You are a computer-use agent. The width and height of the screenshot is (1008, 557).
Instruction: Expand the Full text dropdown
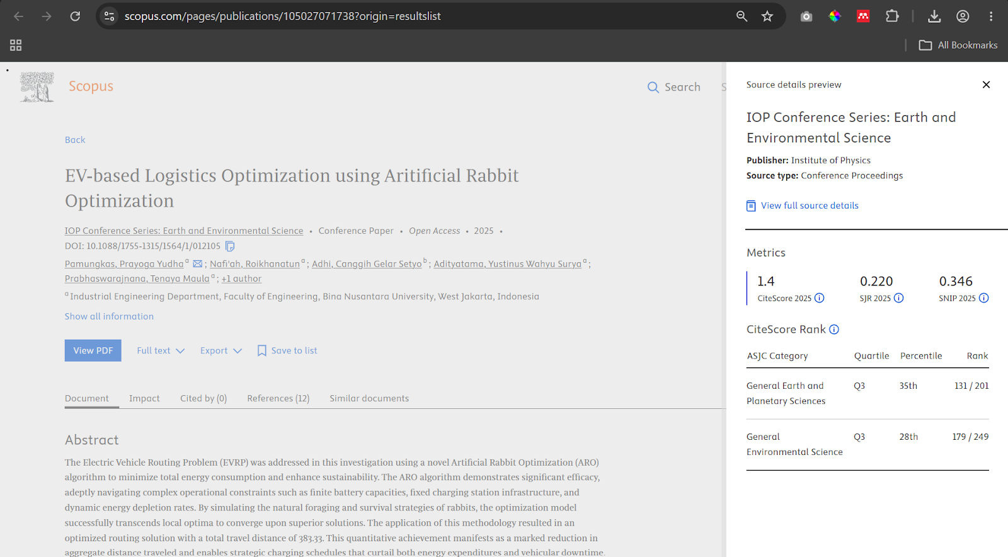(x=161, y=351)
